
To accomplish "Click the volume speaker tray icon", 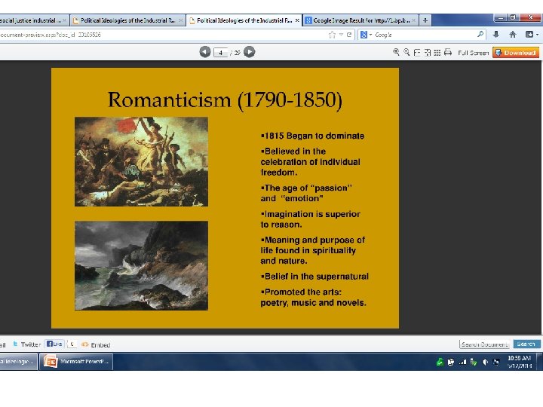I will [485, 362].
